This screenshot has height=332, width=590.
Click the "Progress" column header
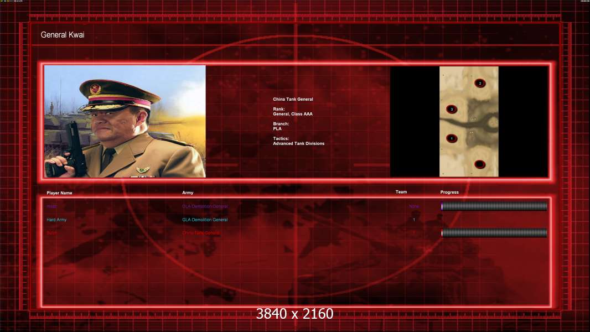(449, 192)
